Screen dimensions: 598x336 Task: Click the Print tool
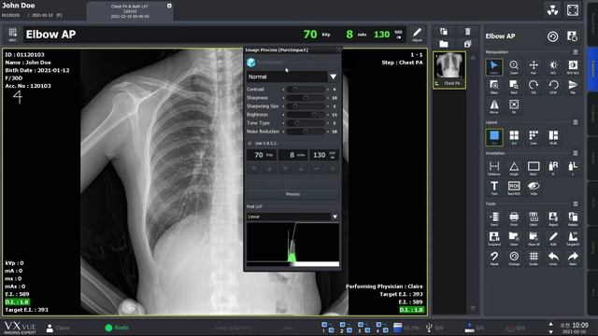pyautogui.click(x=514, y=219)
